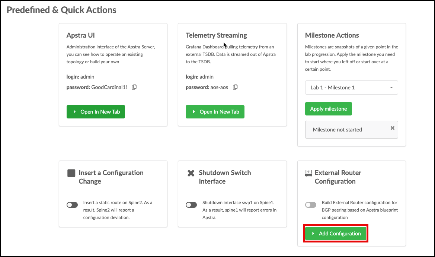Click the Milestone not started status text
435x257 pixels.
[337, 130]
